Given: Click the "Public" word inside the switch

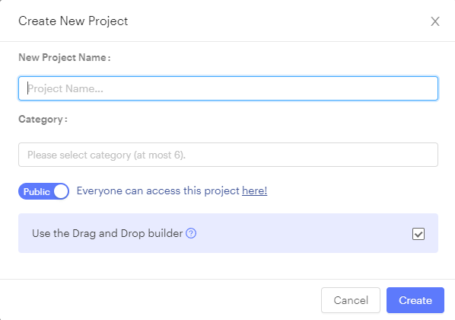Looking at the screenshot, I should pyautogui.click(x=37, y=192).
